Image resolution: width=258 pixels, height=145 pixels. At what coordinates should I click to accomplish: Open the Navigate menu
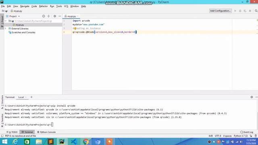25,6
